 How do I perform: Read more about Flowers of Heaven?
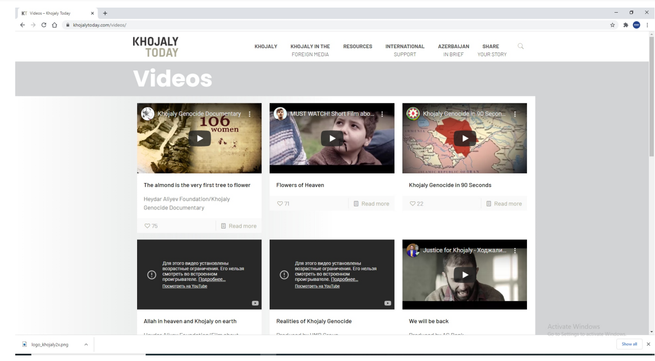coord(371,204)
